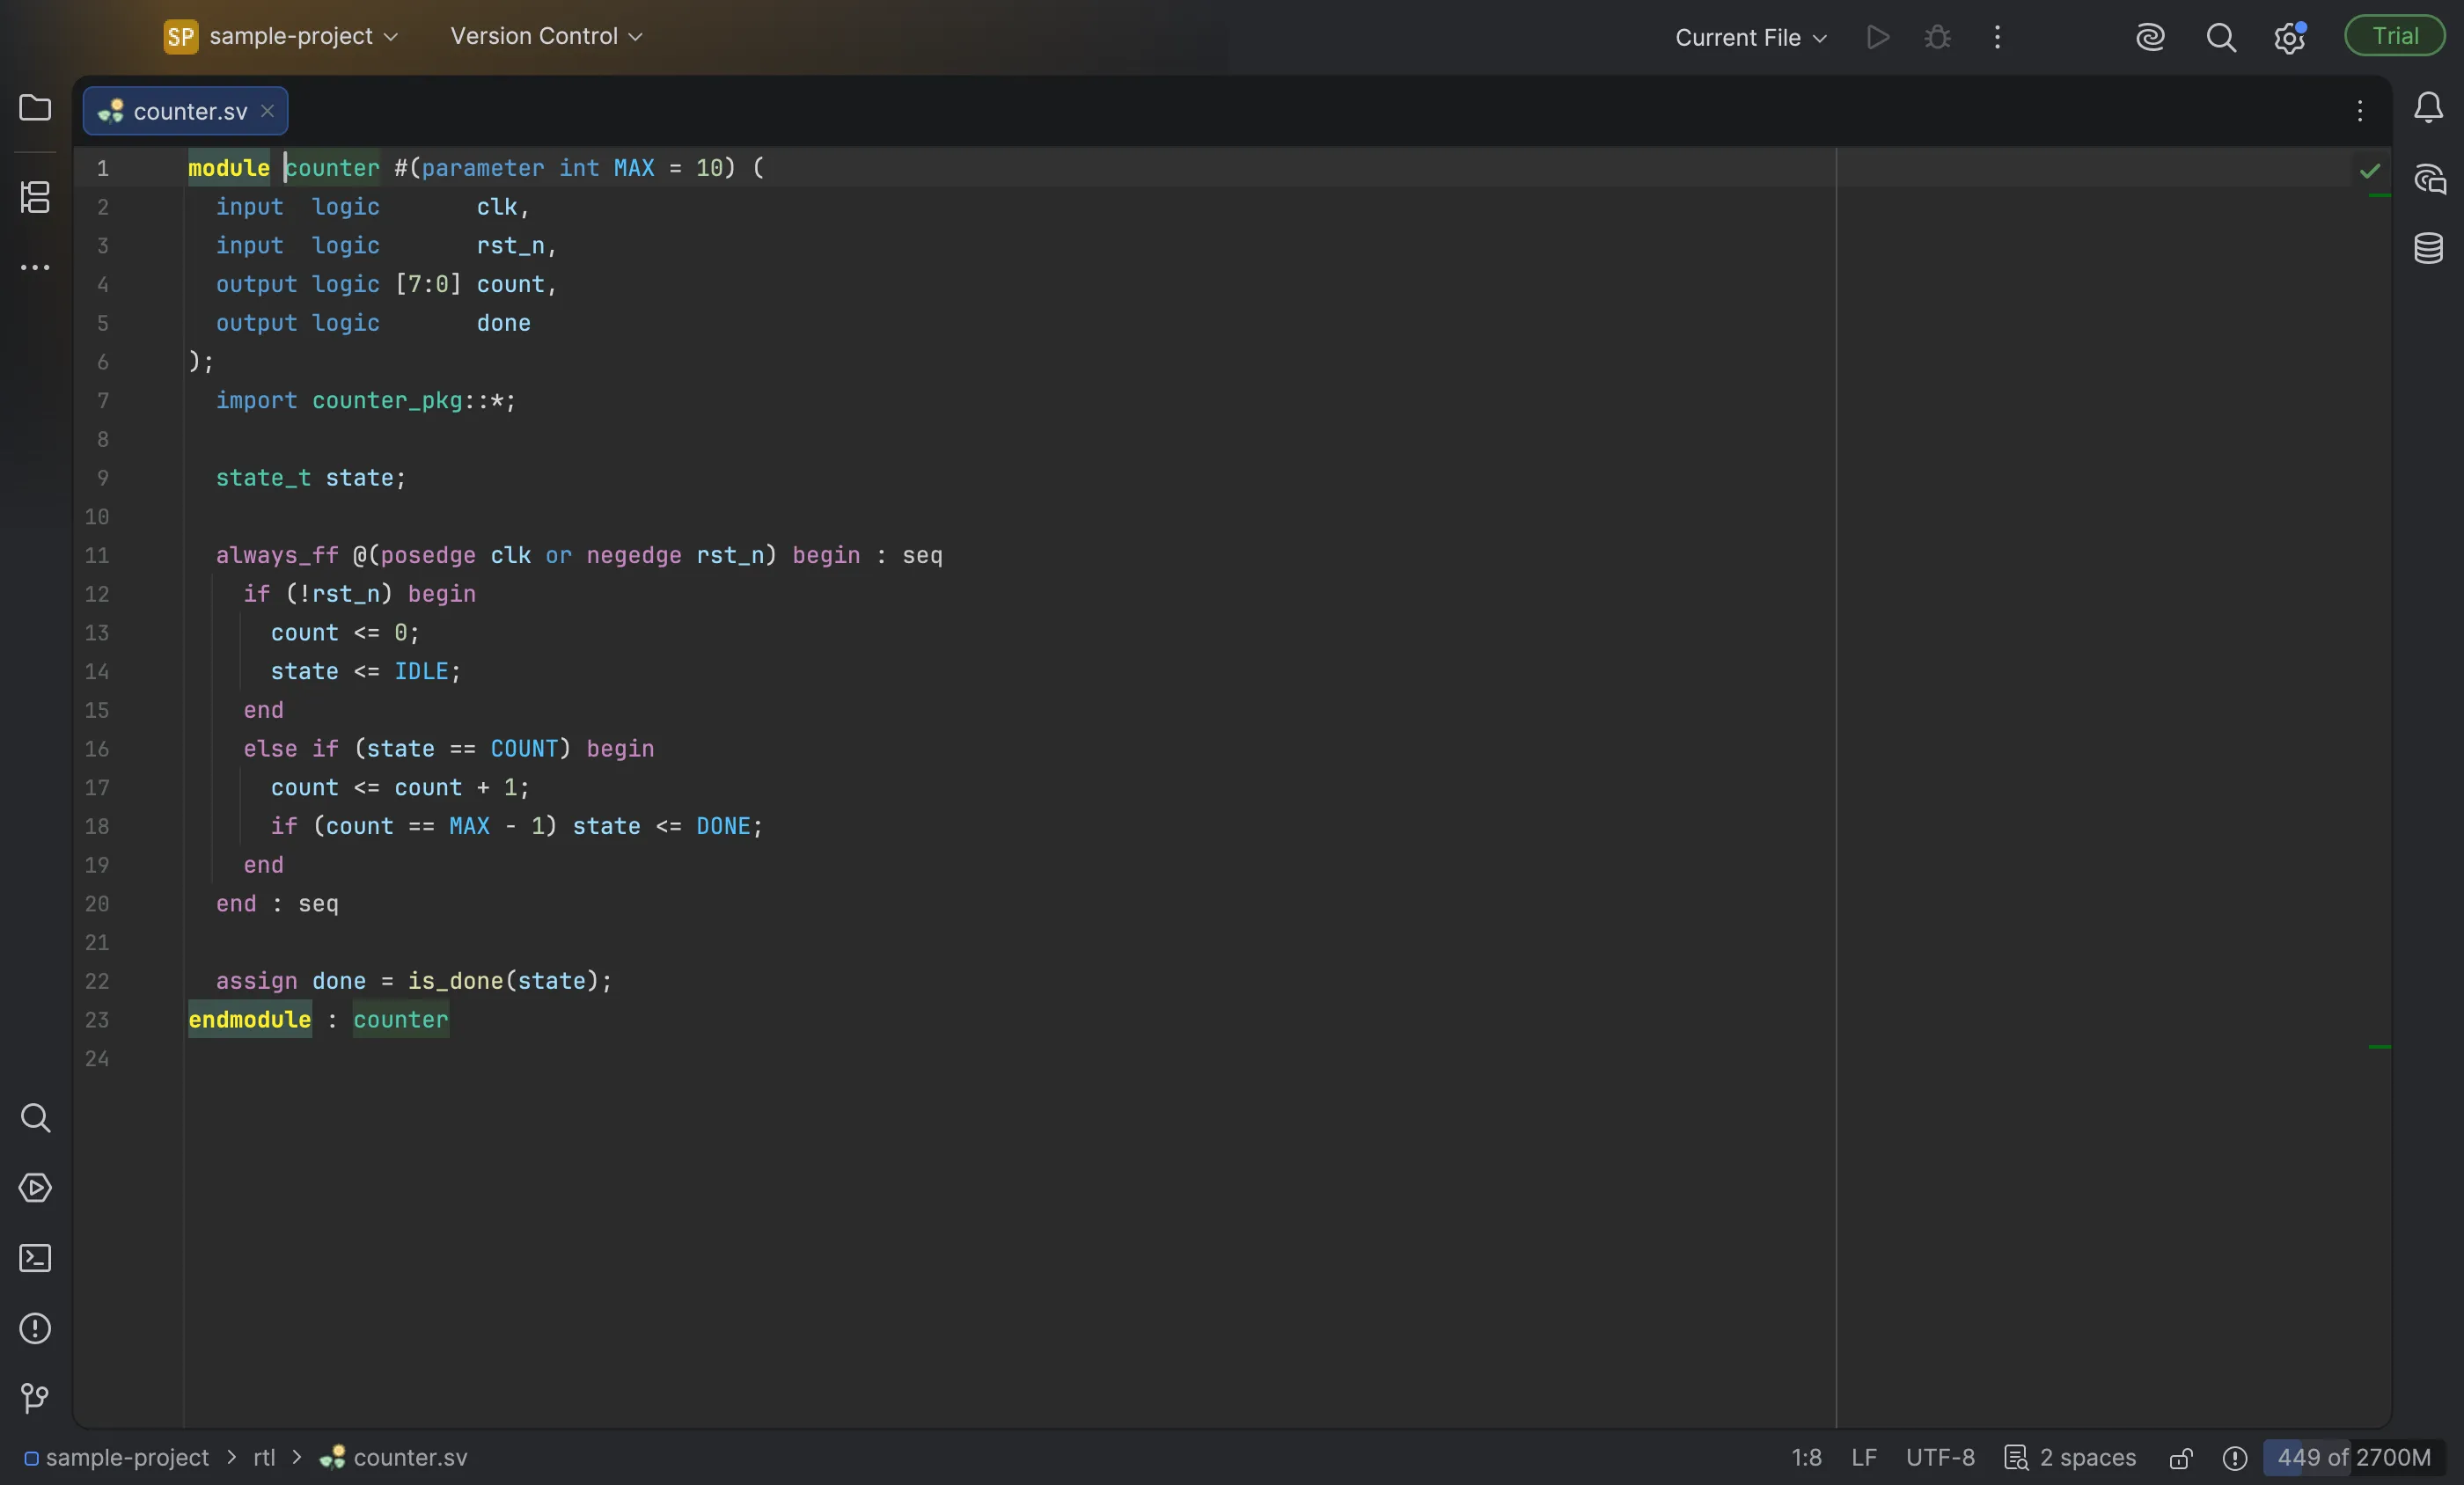The image size is (2464, 1485).
Task: Open the Structure tool window icon
Action: point(35,197)
